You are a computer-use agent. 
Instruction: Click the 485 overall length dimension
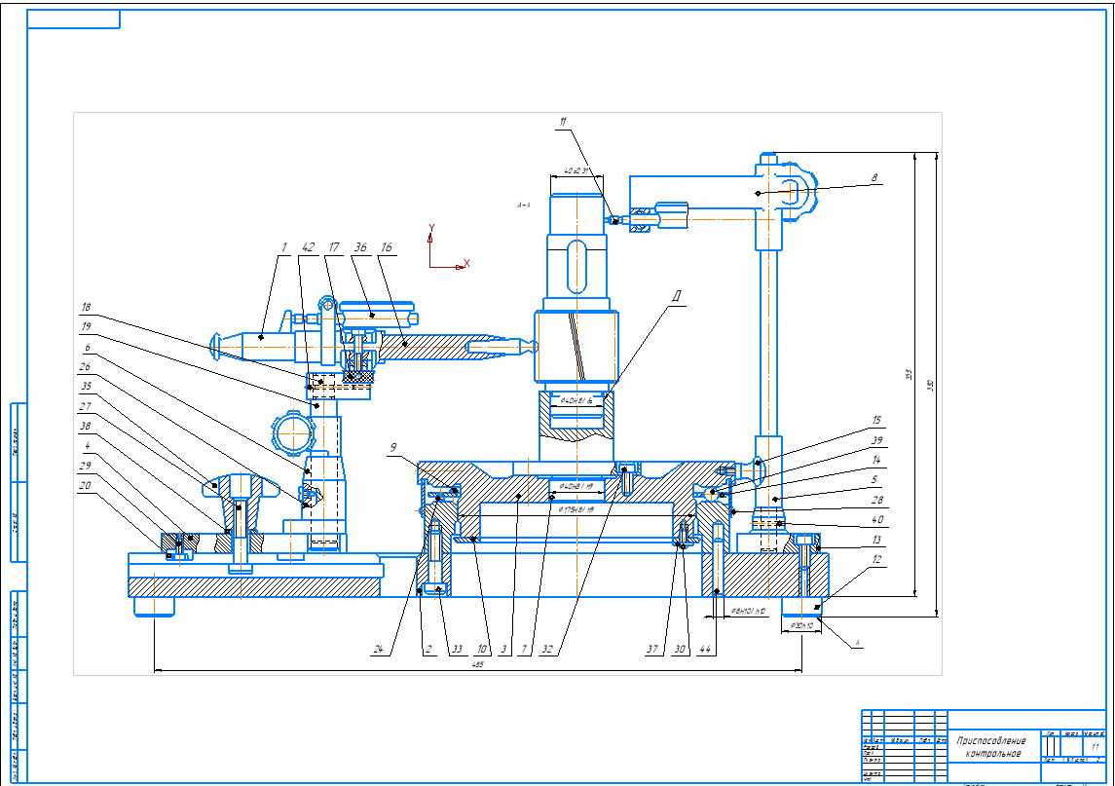click(x=477, y=665)
